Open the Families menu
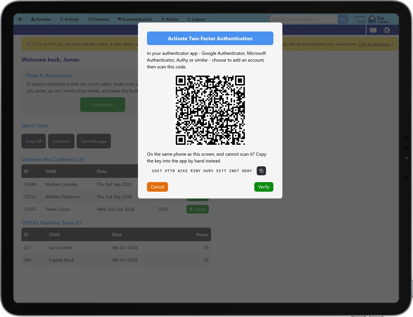The height and width of the screenshot is (317, 413). click(41, 19)
